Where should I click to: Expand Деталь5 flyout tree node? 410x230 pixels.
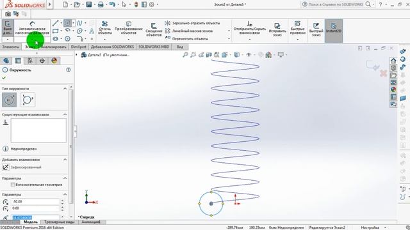click(x=77, y=55)
